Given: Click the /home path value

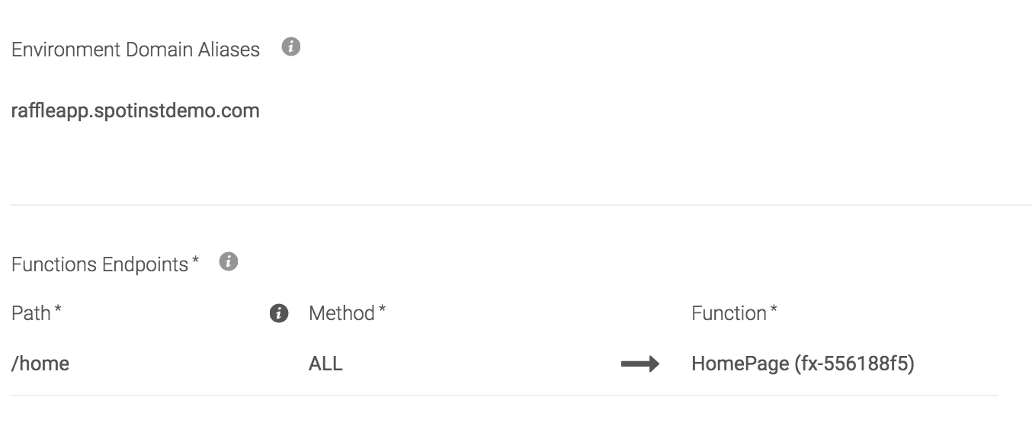Looking at the screenshot, I should pyautogui.click(x=40, y=364).
